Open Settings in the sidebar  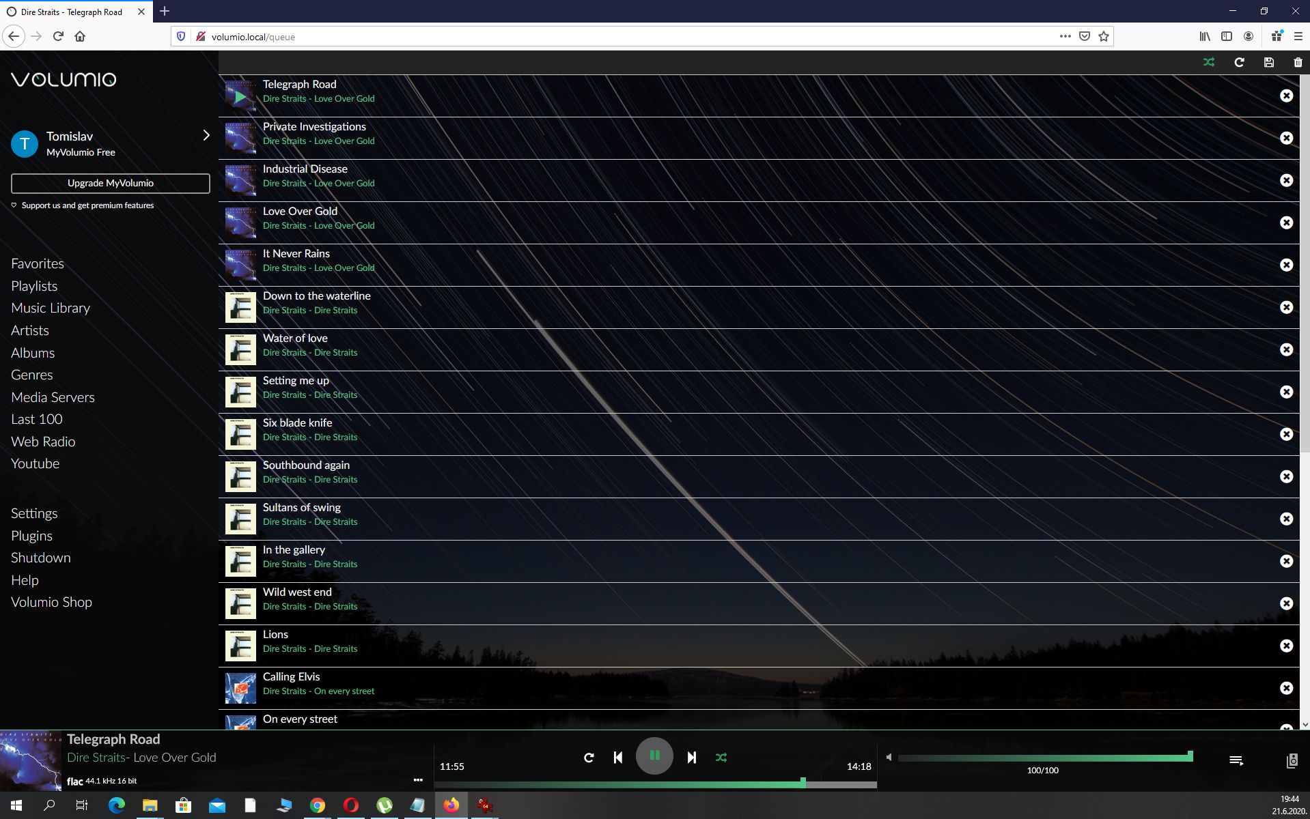(34, 513)
